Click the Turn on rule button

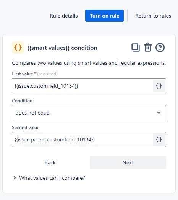104,16
